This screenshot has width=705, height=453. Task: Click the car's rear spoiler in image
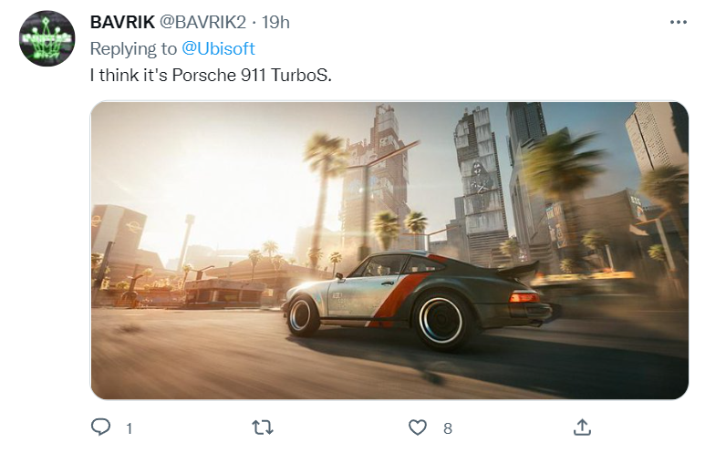pos(516,268)
